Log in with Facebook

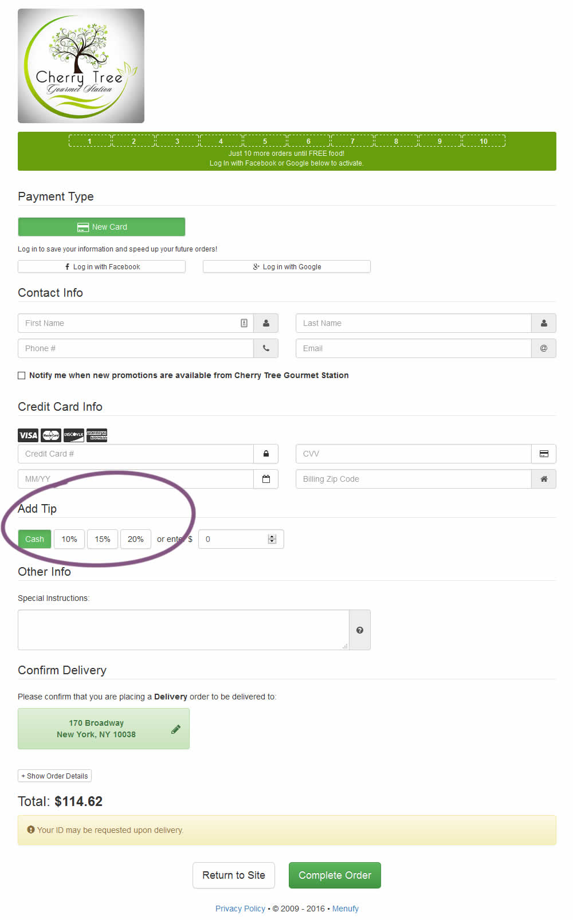click(x=101, y=267)
